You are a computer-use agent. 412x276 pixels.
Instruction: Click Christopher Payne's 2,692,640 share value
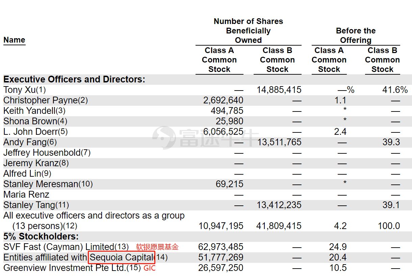(223, 100)
